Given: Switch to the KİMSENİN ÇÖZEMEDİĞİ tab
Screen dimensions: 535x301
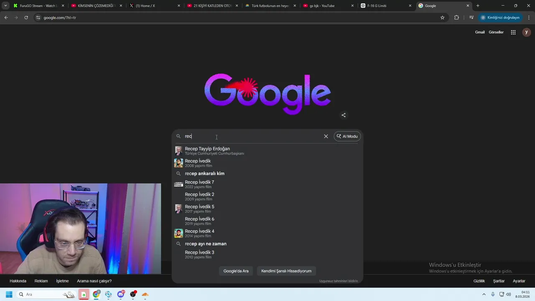Looking at the screenshot, I should click(97, 6).
